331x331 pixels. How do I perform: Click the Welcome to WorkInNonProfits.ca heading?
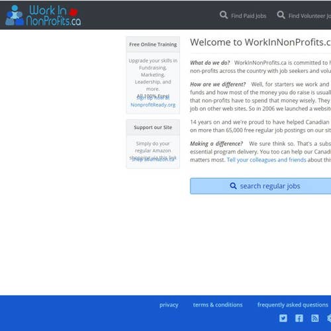coord(260,42)
